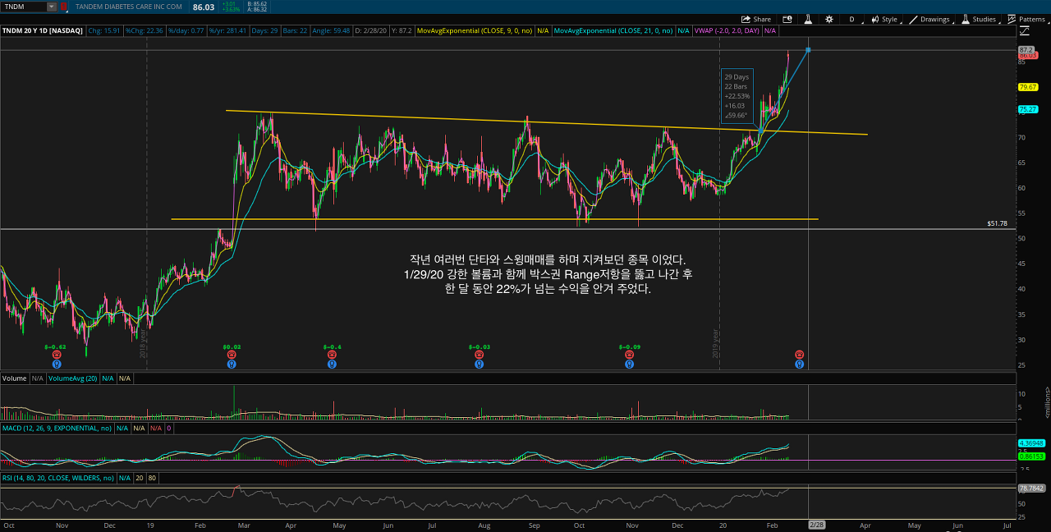Click the candlestick icon beside Style
This screenshot has height=532, width=1051.
875,19
